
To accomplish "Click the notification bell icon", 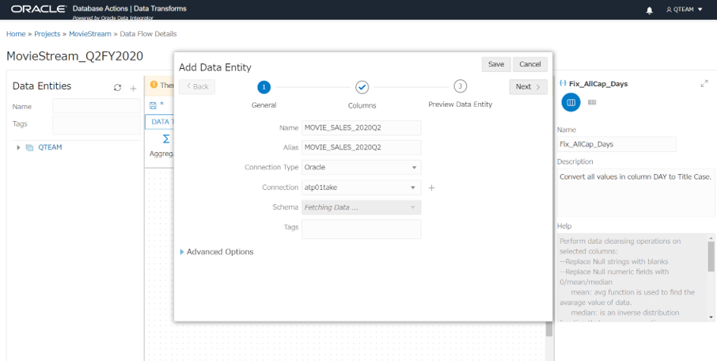I will [650, 9].
